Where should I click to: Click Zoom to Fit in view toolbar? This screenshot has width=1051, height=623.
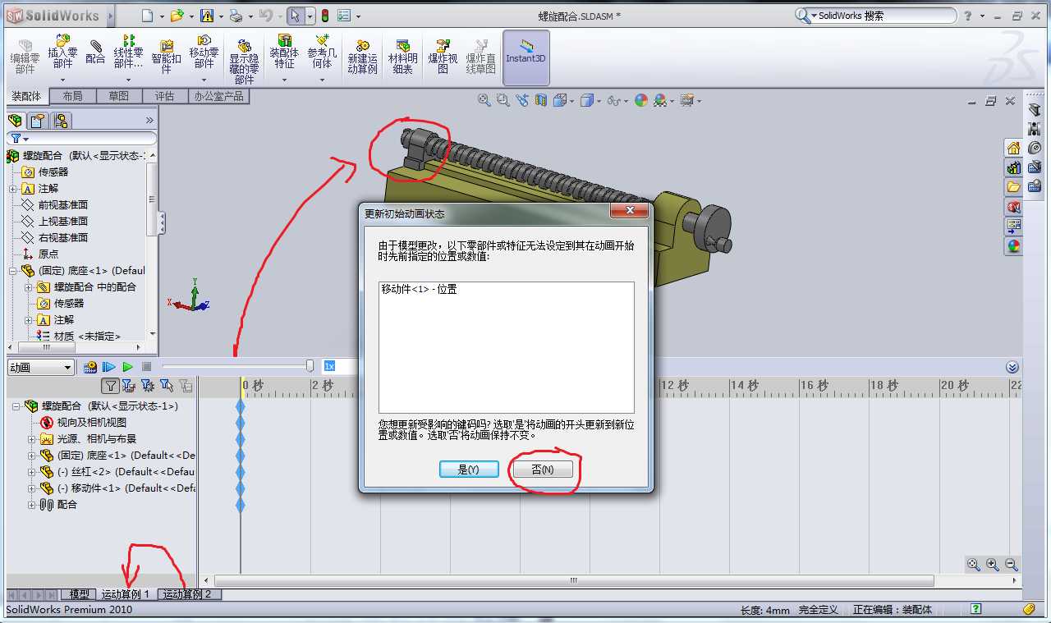(x=484, y=100)
